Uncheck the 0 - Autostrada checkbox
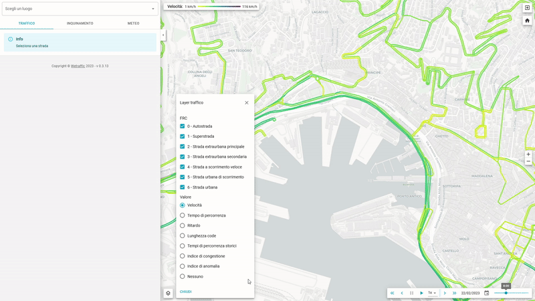 pos(183,126)
